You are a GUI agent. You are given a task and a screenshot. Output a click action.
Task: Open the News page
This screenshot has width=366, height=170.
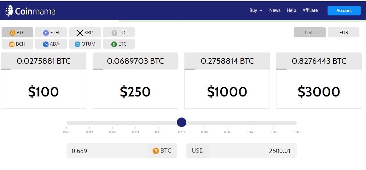click(275, 10)
